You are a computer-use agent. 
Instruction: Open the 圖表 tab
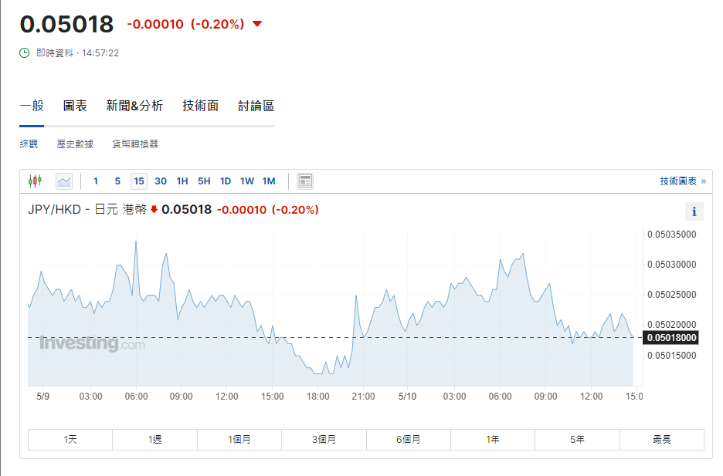point(75,106)
